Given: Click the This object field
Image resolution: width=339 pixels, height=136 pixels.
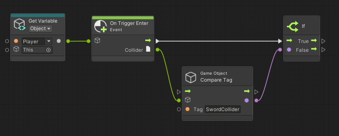Looking at the screenshot, I should [x=33, y=50].
